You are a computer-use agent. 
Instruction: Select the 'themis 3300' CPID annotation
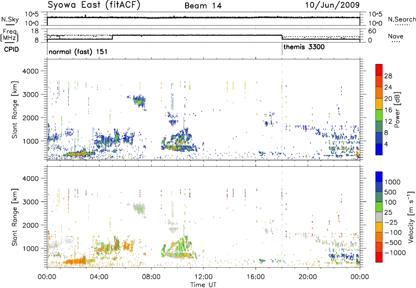coord(304,47)
